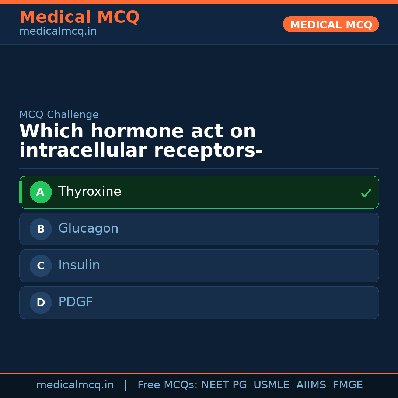398x398 pixels.
Task: Open the USMLE category
Action: [272, 384]
